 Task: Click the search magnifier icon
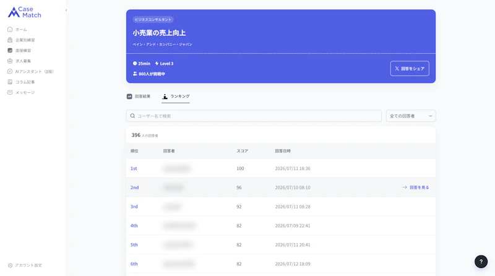[132, 116]
